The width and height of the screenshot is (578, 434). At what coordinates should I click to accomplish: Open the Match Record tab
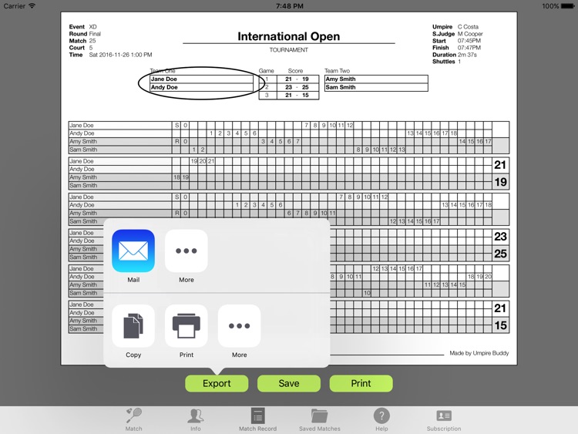pos(257,419)
